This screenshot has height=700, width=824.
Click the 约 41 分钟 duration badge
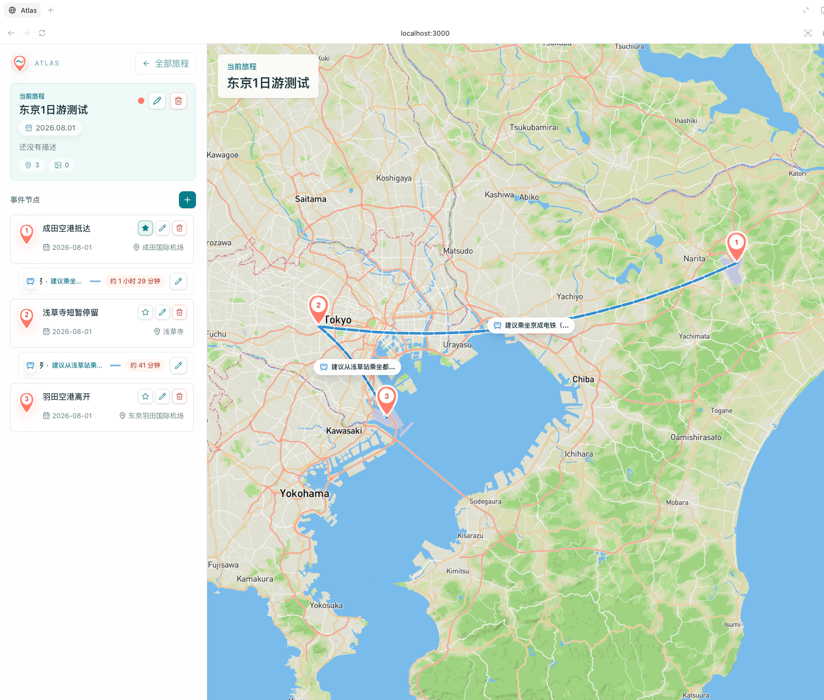point(145,365)
